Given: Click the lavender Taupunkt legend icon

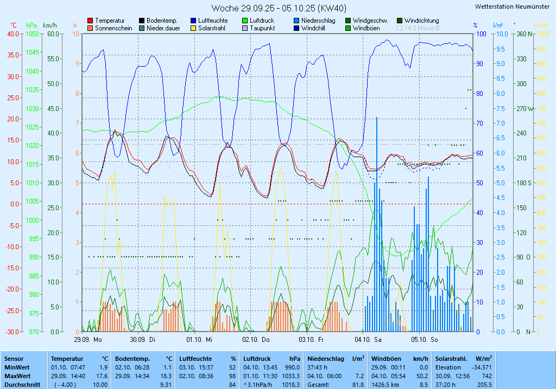Looking at the screenshot, I should 245,28.
